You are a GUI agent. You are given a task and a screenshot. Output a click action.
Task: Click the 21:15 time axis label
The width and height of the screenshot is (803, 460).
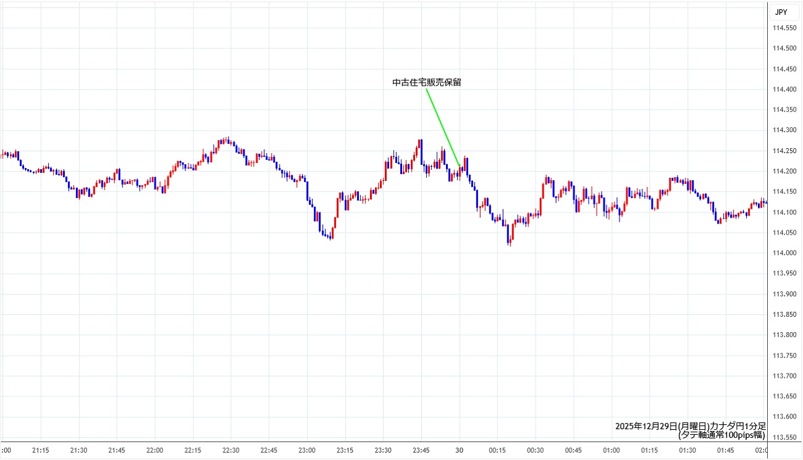[x=41, y=451]
